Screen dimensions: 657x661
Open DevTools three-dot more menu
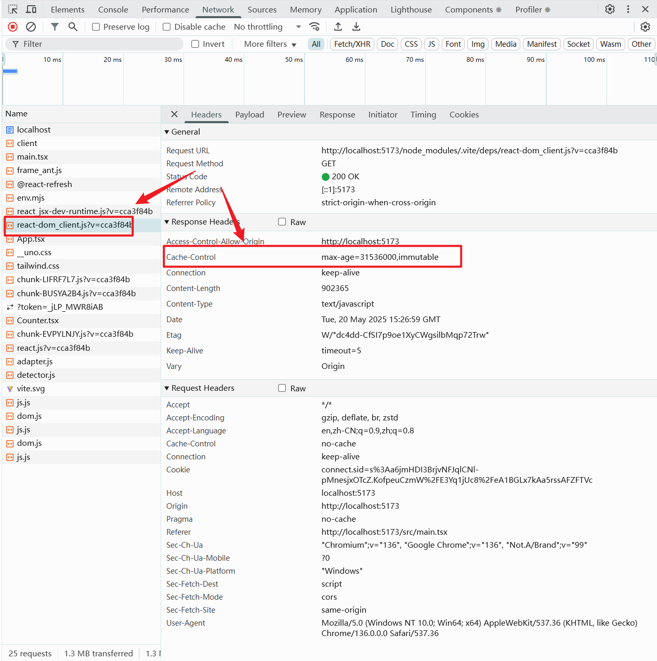point(628,9)
